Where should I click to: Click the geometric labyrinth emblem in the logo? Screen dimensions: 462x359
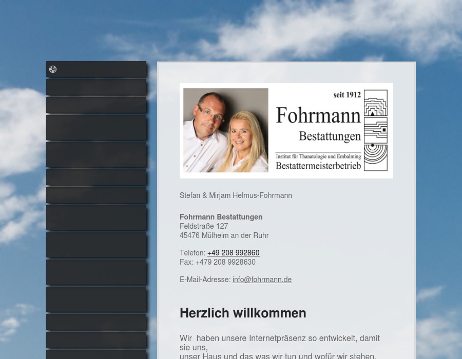click(376, 131)
